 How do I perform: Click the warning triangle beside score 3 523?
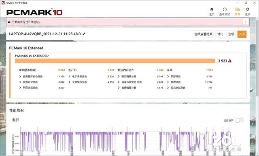point(230,61)
